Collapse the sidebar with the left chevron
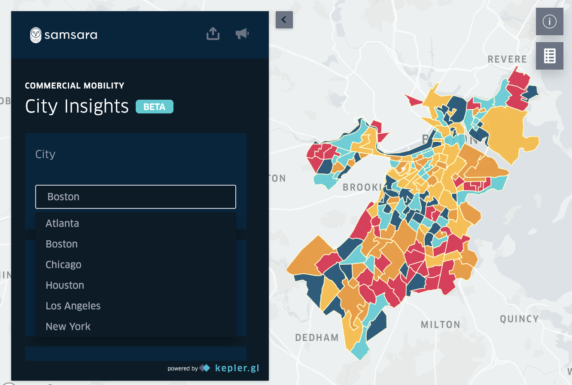The image size is (572, 385). point(284,20)
